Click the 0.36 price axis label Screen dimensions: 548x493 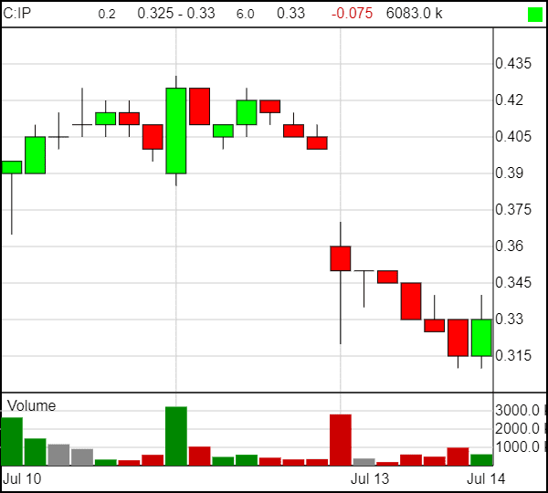(x=510, y=246)
